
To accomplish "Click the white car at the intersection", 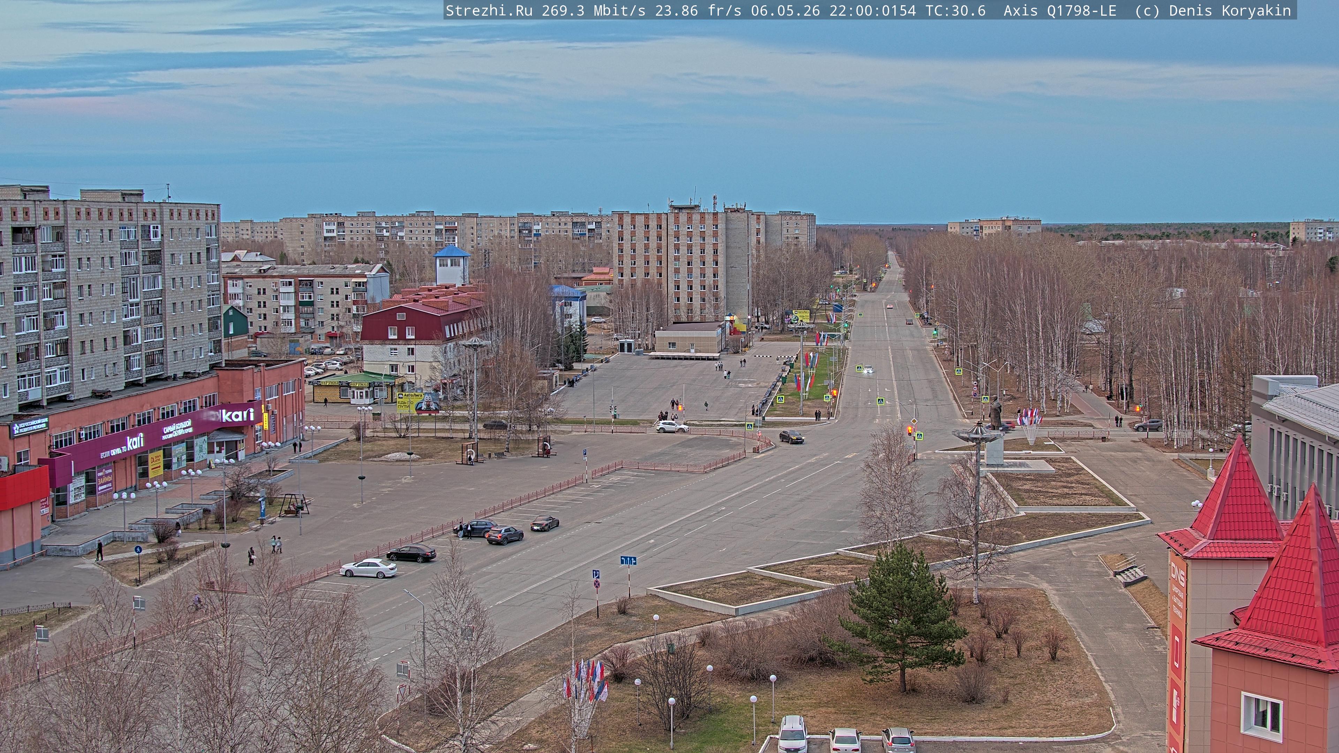I will point(672,427).
